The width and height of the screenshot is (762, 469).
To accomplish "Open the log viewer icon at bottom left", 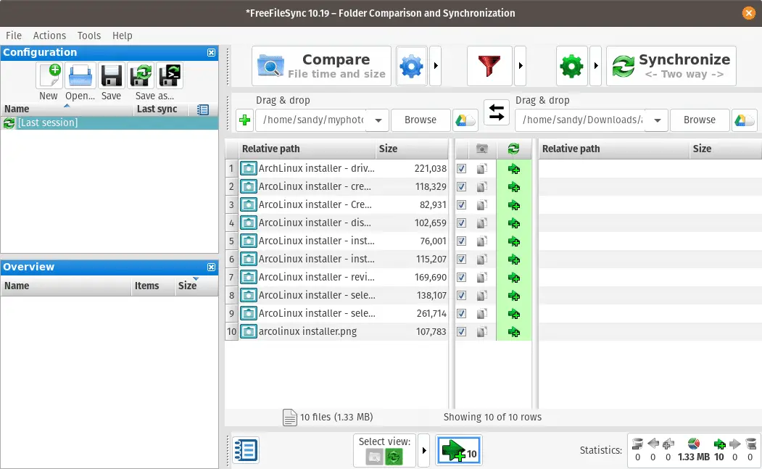I will pos(245,449).
